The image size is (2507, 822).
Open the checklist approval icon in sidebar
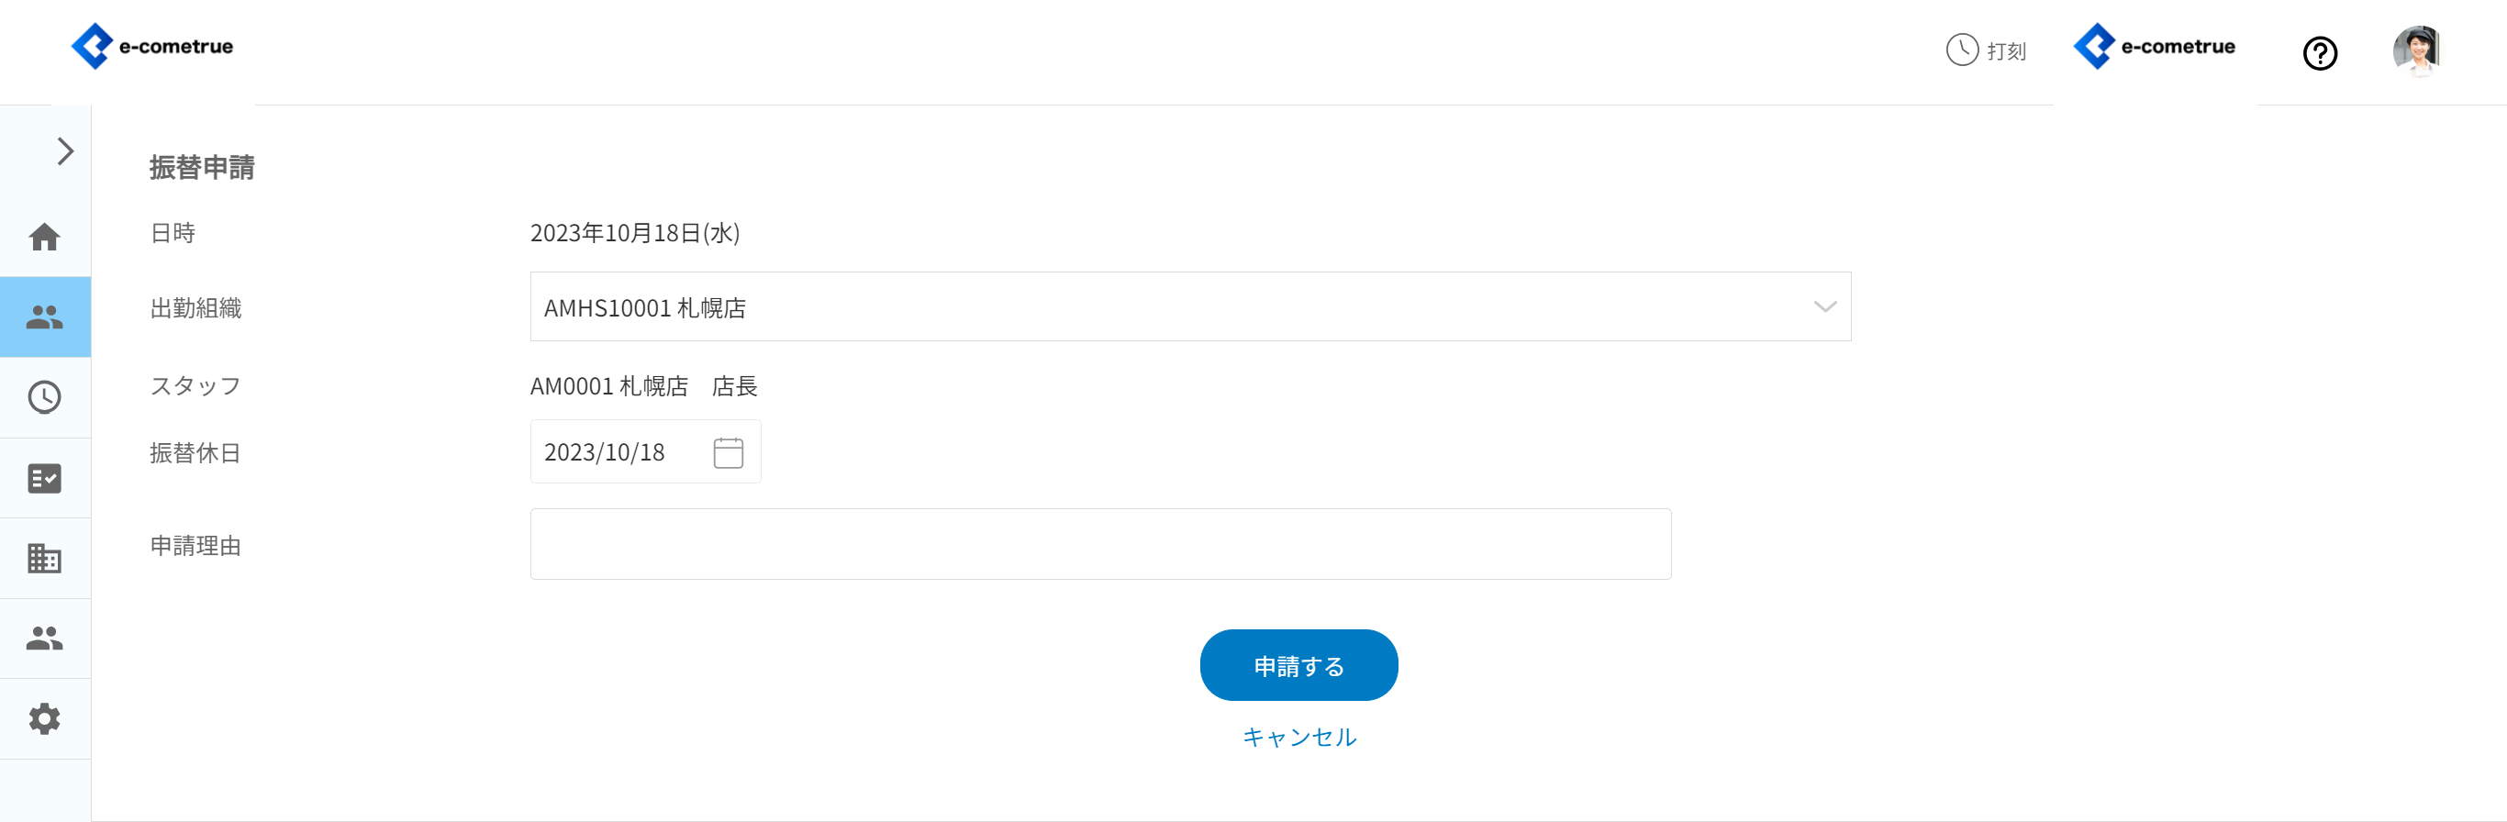pyautogui.click(x=45, y=478)
